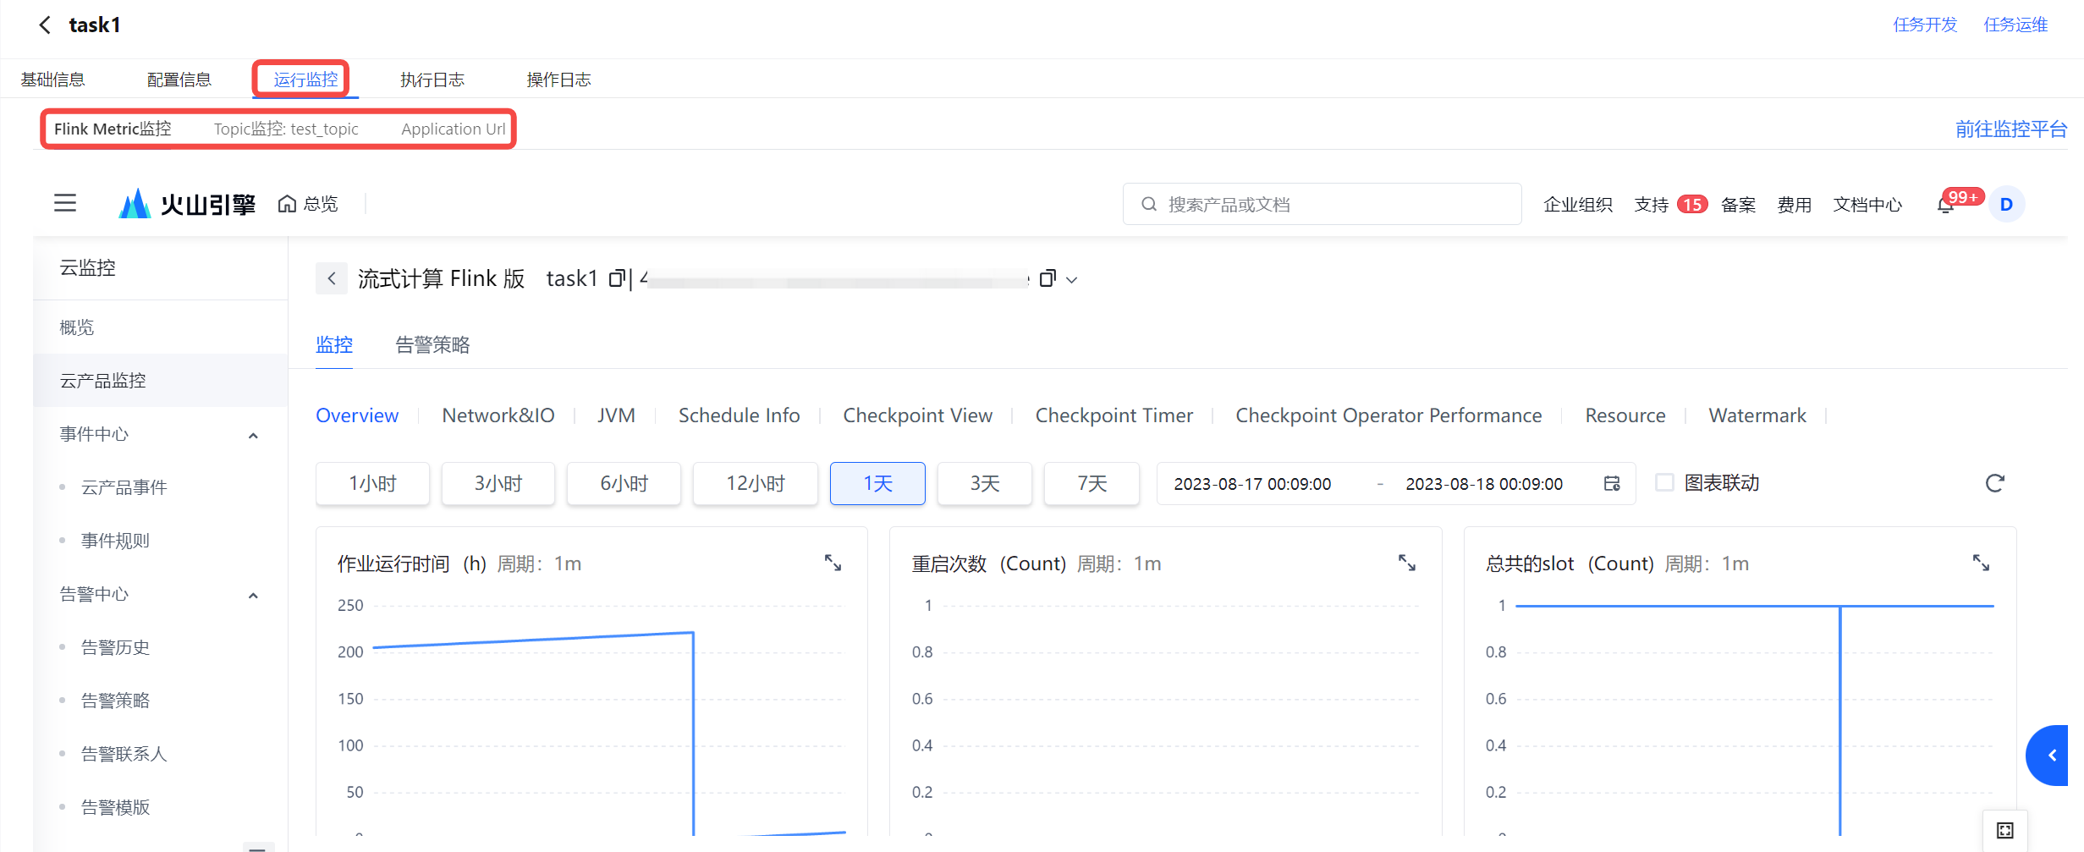2084x852 pixels.
Task: Open 企业组织 in the top bar
Action: click(1577, 205)
